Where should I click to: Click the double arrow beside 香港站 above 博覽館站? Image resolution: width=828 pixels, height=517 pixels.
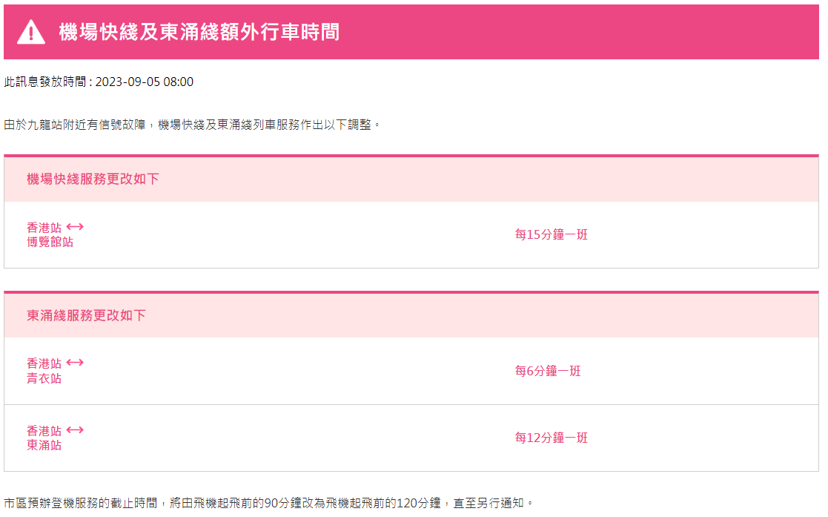(75, 227)
